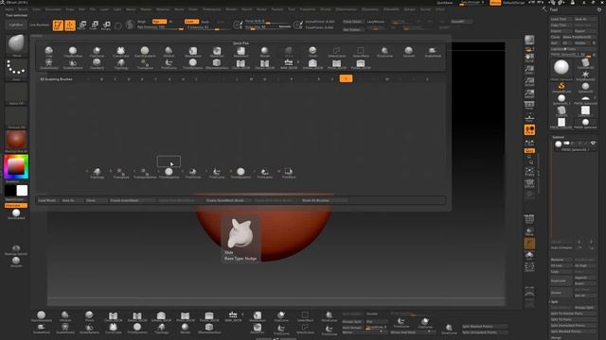The height and width of the screenshot is (340, 606).
Task: Pick the TrimRect brush in the T list
Action: coord(289,173)
